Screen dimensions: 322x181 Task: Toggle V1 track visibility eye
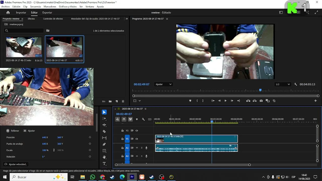click(137, 139)
